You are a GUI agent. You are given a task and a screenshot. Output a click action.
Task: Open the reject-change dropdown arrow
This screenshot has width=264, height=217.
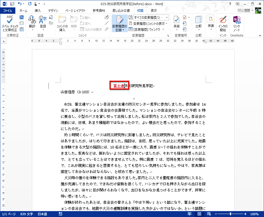click(x=189, y=17)
